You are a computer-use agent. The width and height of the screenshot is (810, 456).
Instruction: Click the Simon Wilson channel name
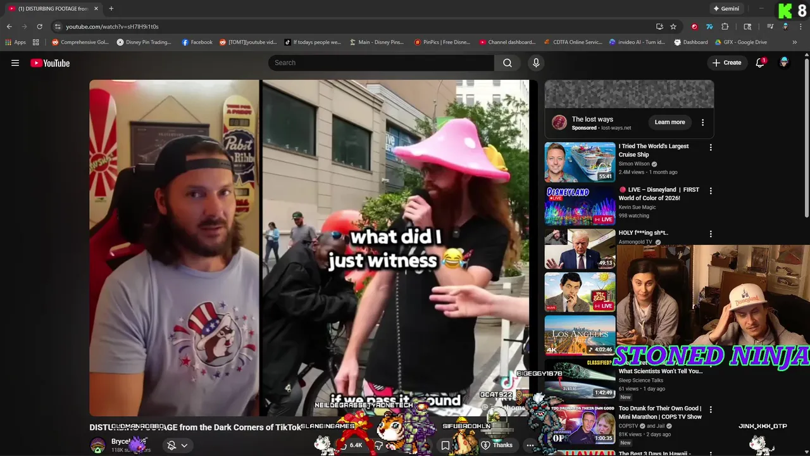(634, 163)
